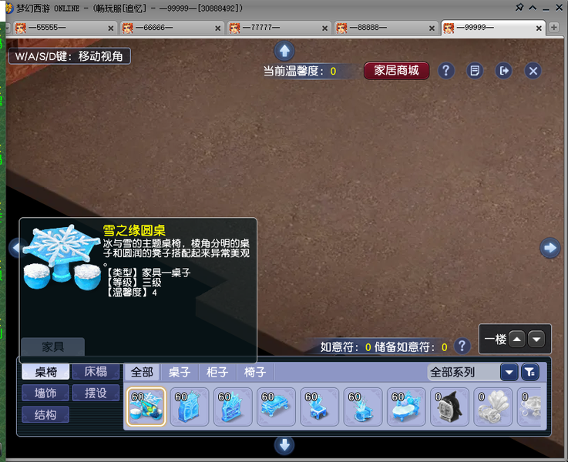Move view right with the right arrow
Screen dimensions: 568x462
(550, 248)
